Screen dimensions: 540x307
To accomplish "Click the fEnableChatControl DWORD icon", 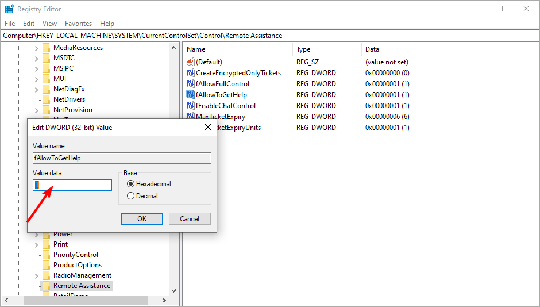I will (x=190, y=105).
